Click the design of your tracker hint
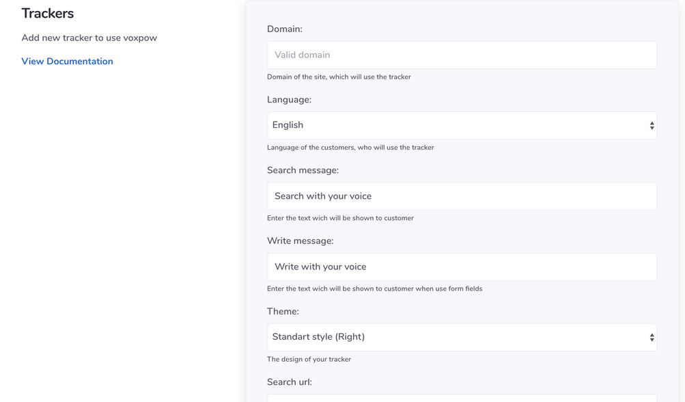Image resolution: width=685 pixels, height=402 pixels. pyautogui.click(x=309, y=359)
